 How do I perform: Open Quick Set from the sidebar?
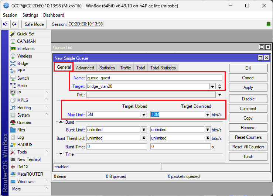click(30, 34)
